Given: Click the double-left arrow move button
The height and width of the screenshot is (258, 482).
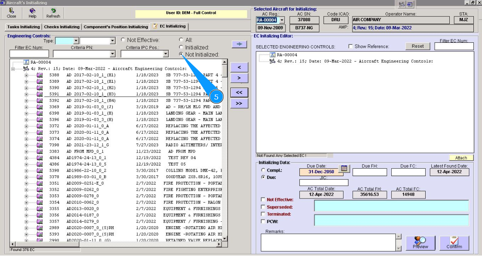Looking at the screenshot, I should 239,93.
